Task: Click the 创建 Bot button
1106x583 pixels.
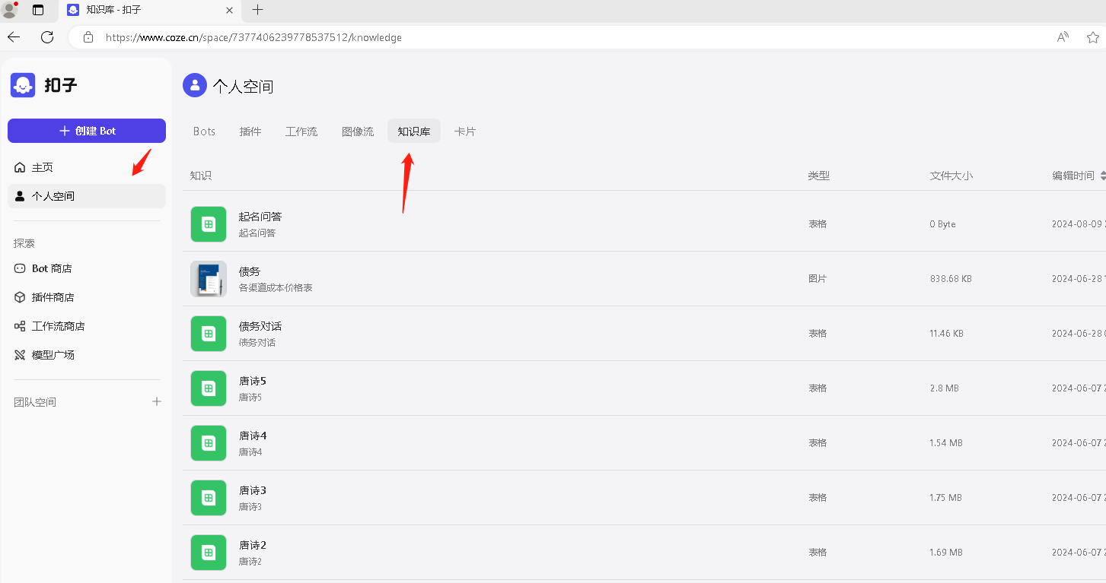Action: tap(87, 131)
